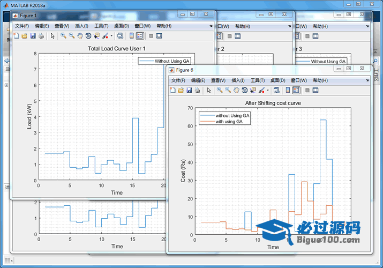
Task: Click "Without Using GA" legend label in Figure 1
Action: coord(172,61)
